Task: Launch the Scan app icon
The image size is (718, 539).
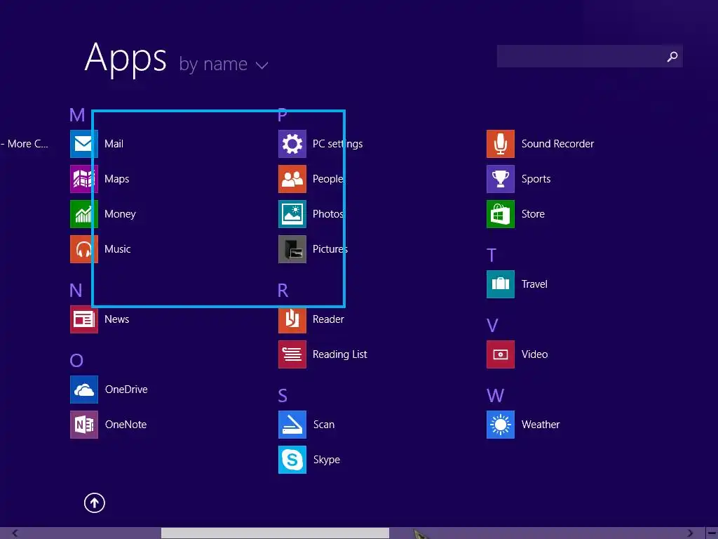Action: coord(292,425)
